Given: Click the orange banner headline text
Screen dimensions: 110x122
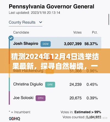Looking at the screenshot, I should point(55,61).
